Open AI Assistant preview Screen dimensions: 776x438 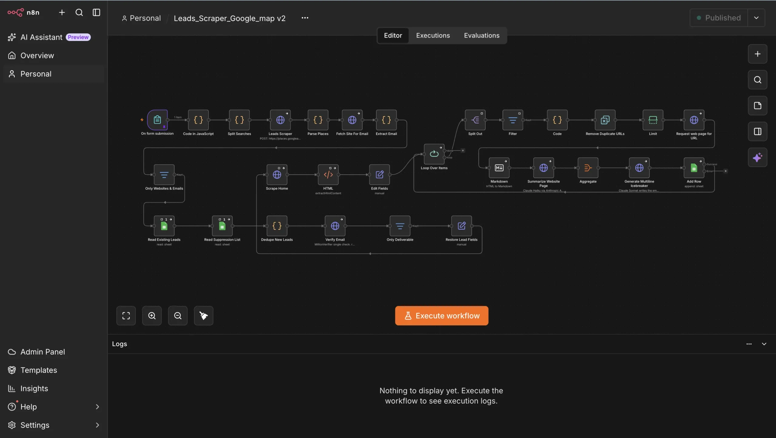[54, 37]
